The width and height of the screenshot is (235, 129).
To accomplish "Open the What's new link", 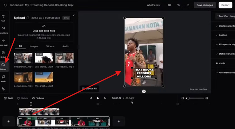I will click(x=154, y=5).
